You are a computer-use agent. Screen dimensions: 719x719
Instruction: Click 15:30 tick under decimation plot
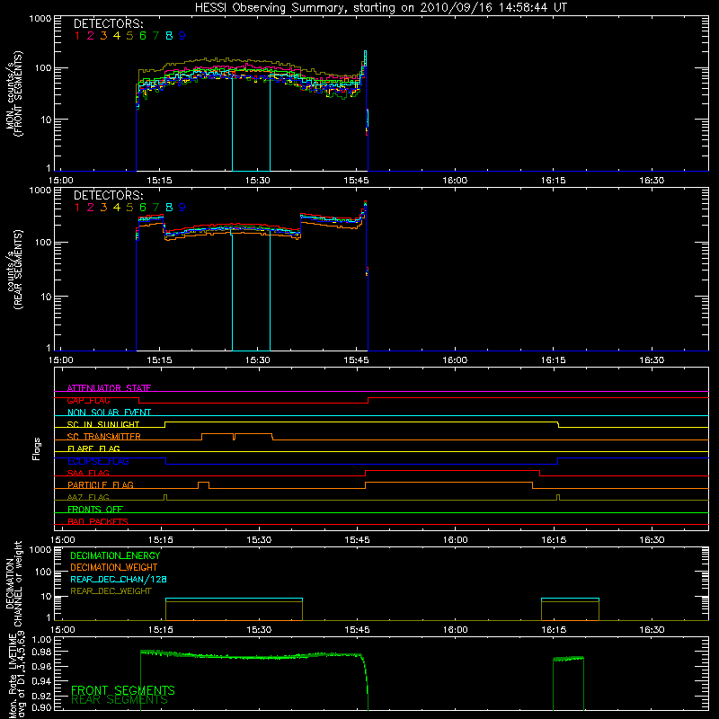259,630
